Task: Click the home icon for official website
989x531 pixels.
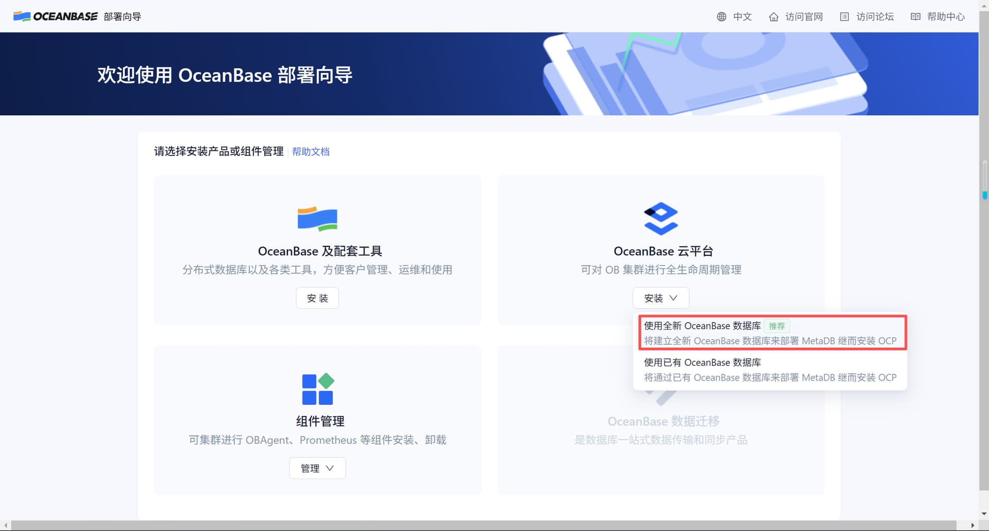Action: coord(773,17)
